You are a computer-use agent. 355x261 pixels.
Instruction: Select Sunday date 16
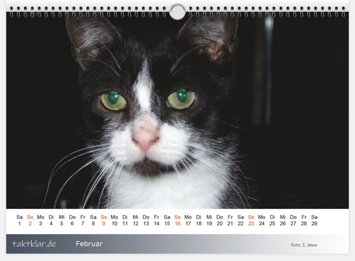(x=177, y=224)
